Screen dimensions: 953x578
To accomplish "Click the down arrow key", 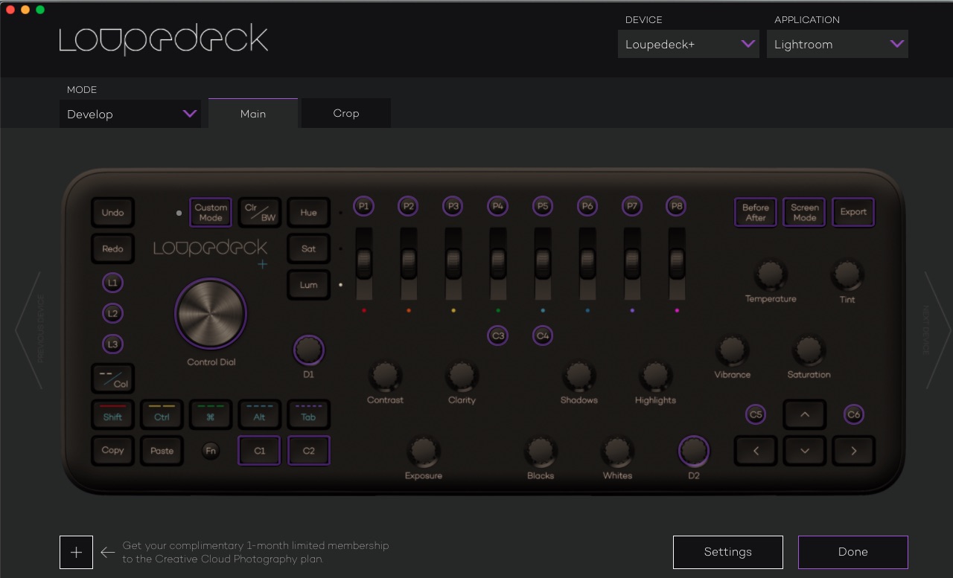I will pos(804,451).
